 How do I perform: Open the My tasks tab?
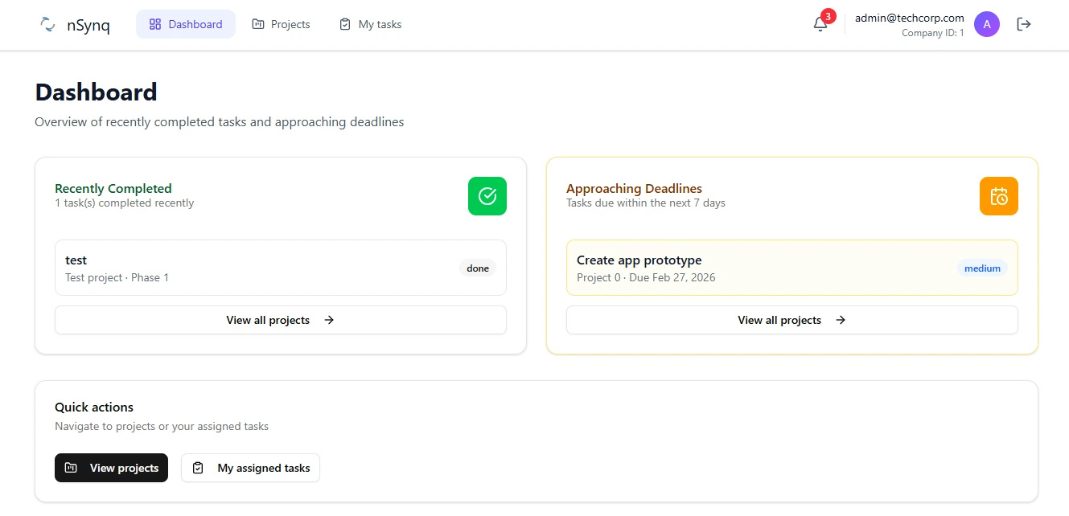(x=370, y=24)
